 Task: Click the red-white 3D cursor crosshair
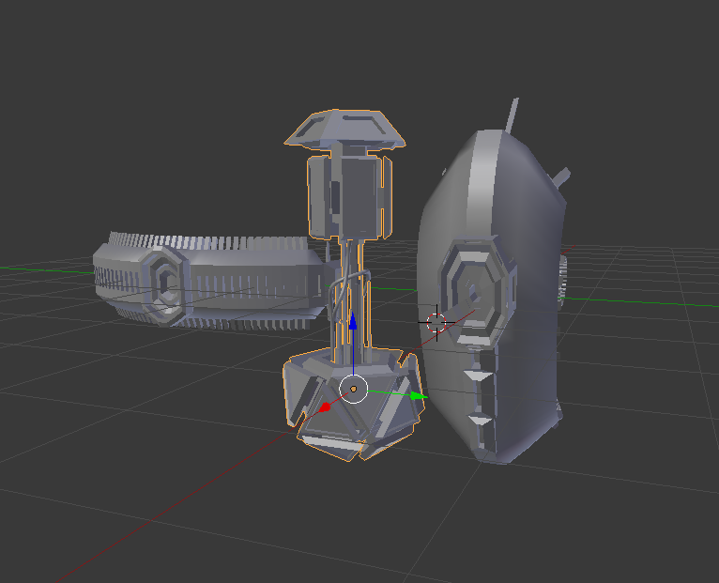tap(436, 323)
